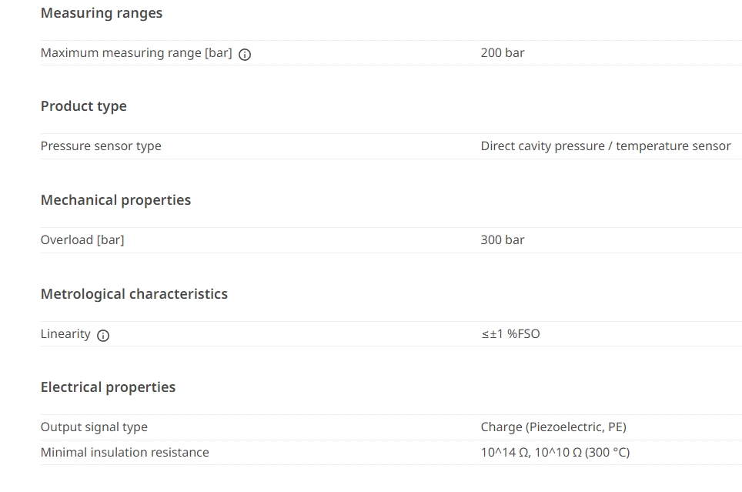Click the Metrological characteristics heading

(x=135, y=293)
